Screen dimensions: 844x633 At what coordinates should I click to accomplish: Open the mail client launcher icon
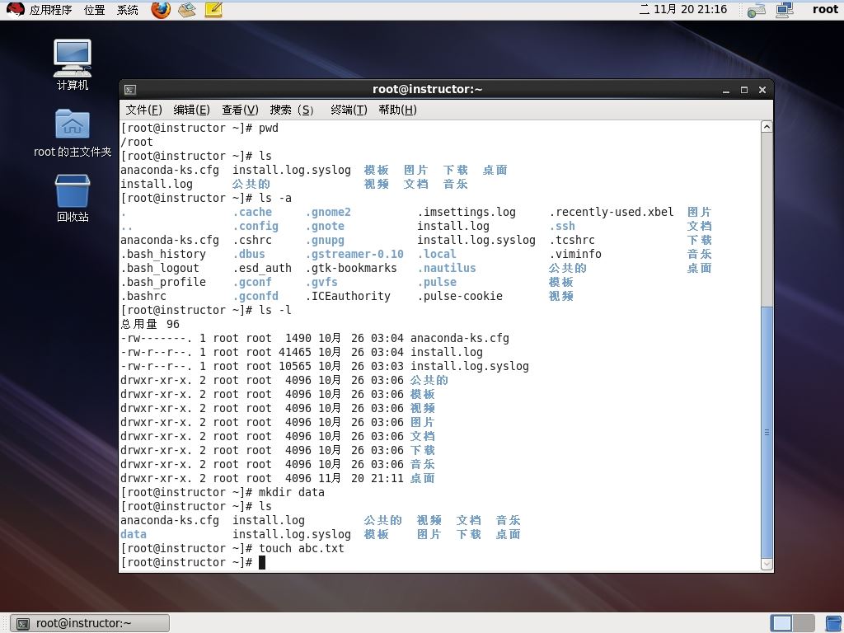pyautogui.click(x=187, y=10)
